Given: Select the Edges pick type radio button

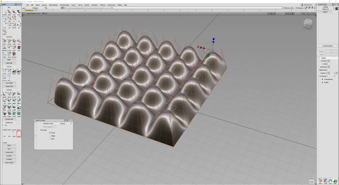Looking at the screenshot, I should 50,136.
